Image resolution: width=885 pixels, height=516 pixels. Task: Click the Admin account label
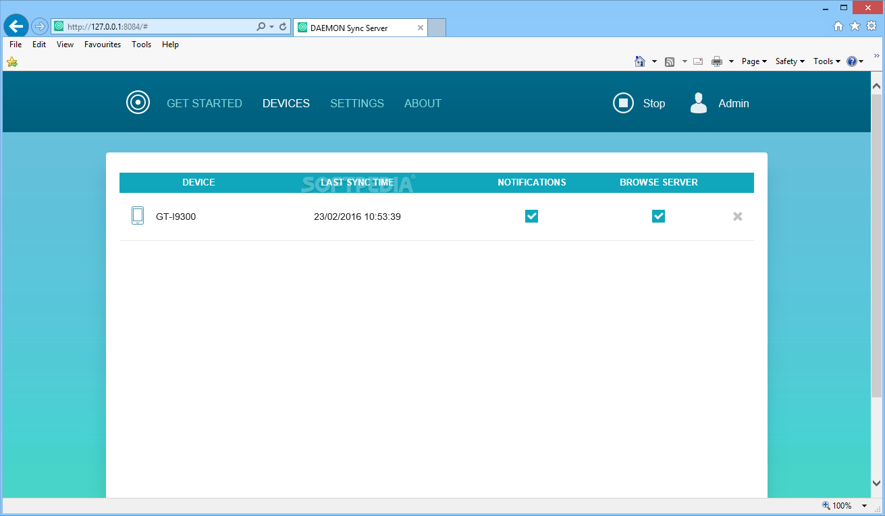(734, 103)
